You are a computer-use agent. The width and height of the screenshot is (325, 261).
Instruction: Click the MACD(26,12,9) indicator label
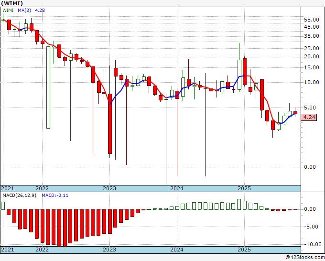point(19,196)
